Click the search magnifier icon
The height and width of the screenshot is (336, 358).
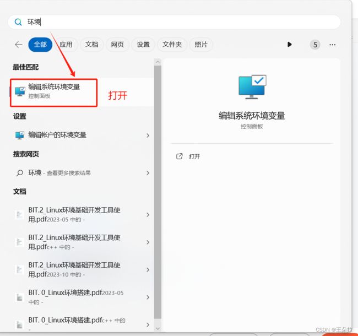pyautogui.click(x=18, y=22)
